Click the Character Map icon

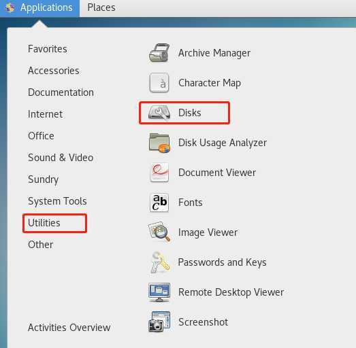tap(159, 83)
